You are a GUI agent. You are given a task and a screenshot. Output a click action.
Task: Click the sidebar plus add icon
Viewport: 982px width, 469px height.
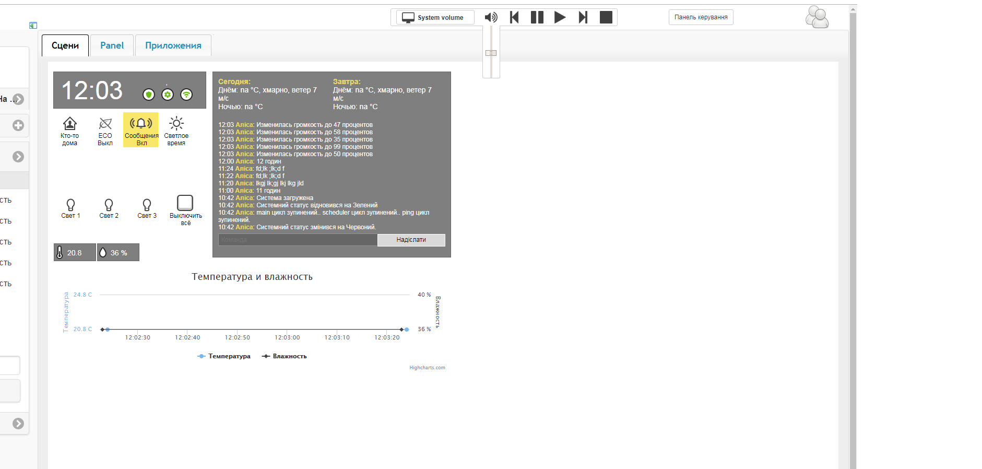18,125
